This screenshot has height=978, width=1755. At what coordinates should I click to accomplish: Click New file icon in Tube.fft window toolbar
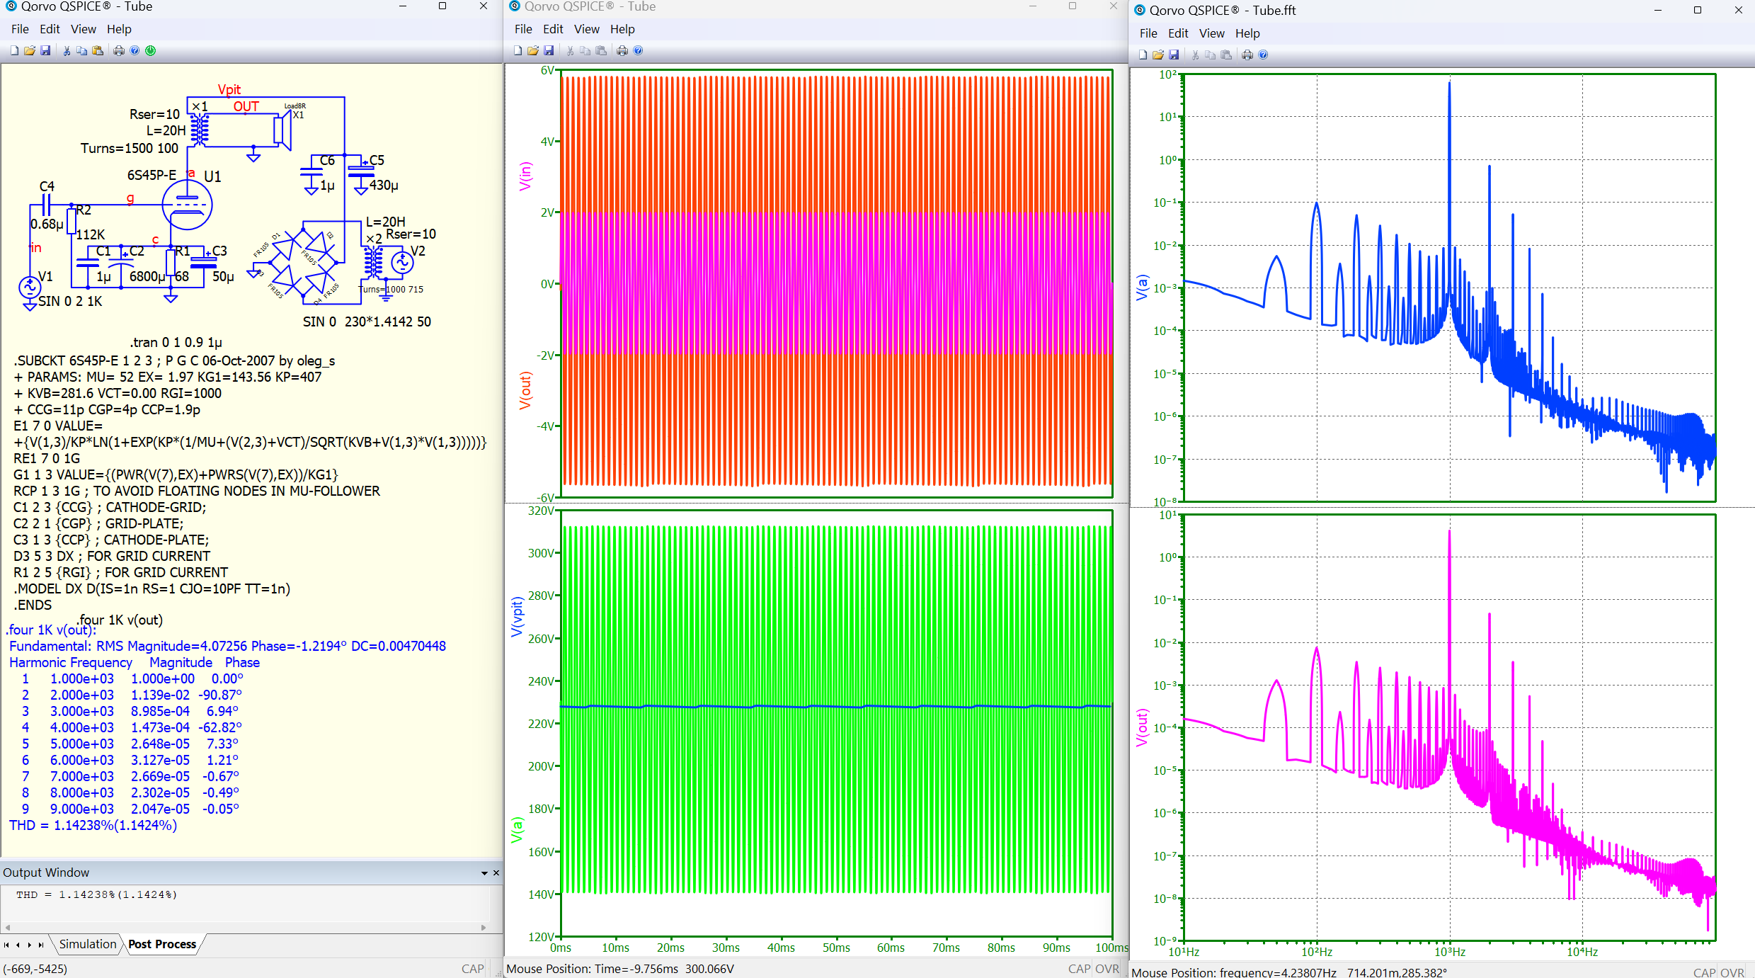click(x=1143, y=55)
